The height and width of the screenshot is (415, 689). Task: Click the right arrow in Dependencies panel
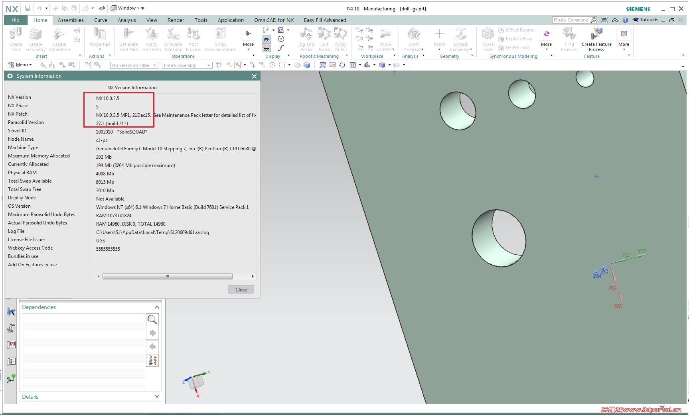coord(152,333)
